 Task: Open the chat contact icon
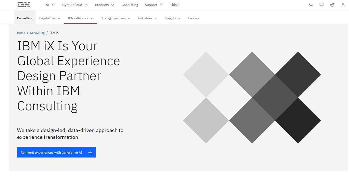(x=321, y=5)
